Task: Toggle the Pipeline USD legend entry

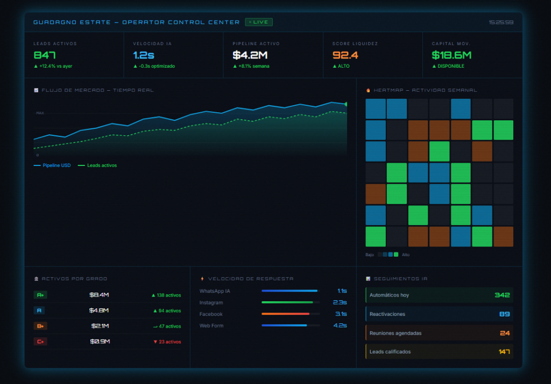Action: click(52, 165)
